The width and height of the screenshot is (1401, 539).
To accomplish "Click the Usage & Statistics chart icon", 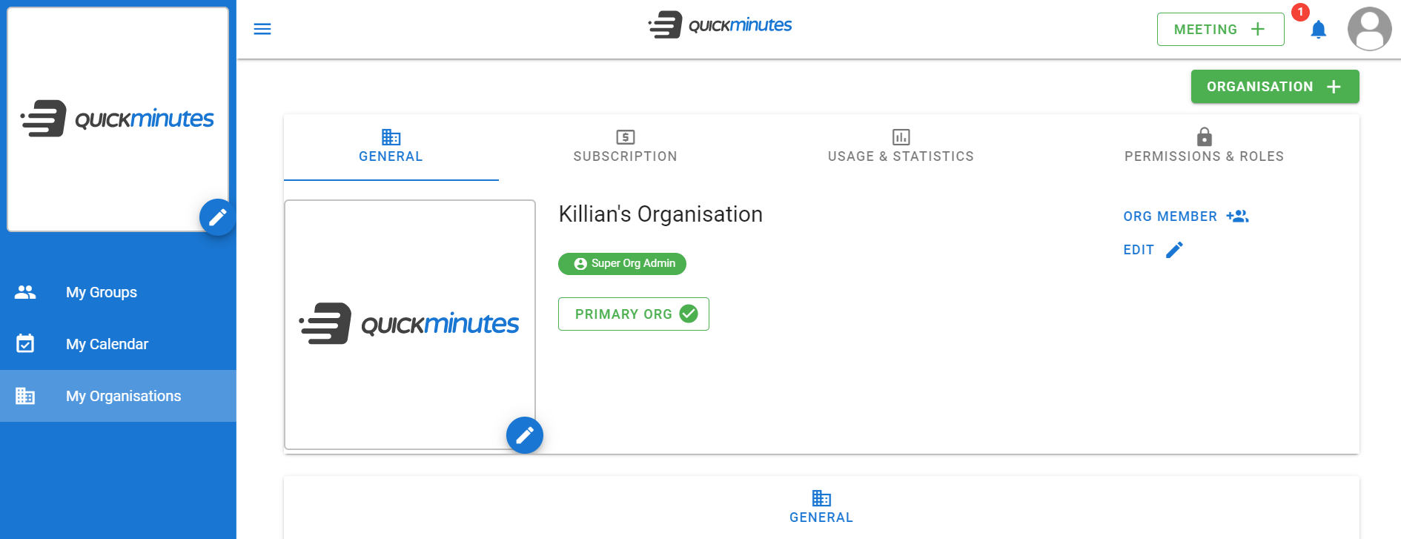I will 901,136.
